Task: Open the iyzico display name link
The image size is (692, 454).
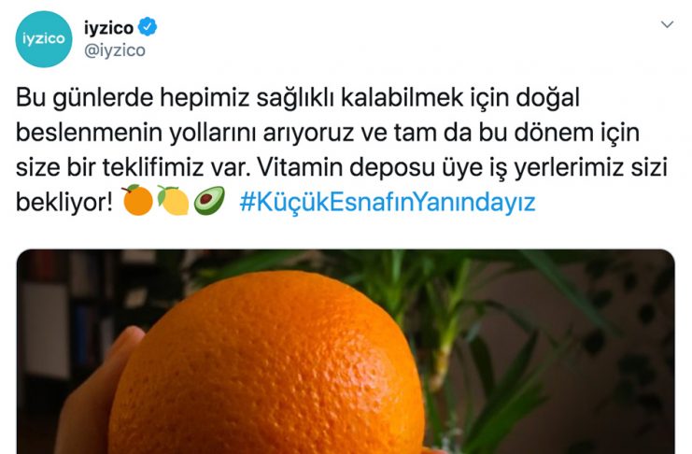Action: (108, 28)
